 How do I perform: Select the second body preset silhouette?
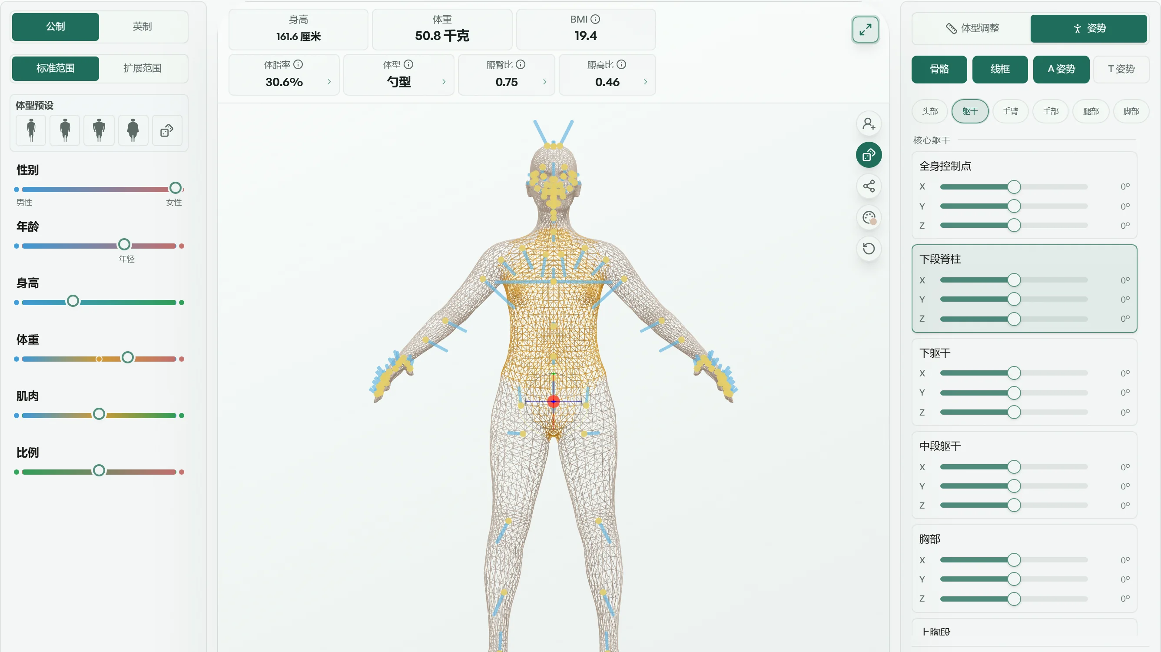[65, 130]
